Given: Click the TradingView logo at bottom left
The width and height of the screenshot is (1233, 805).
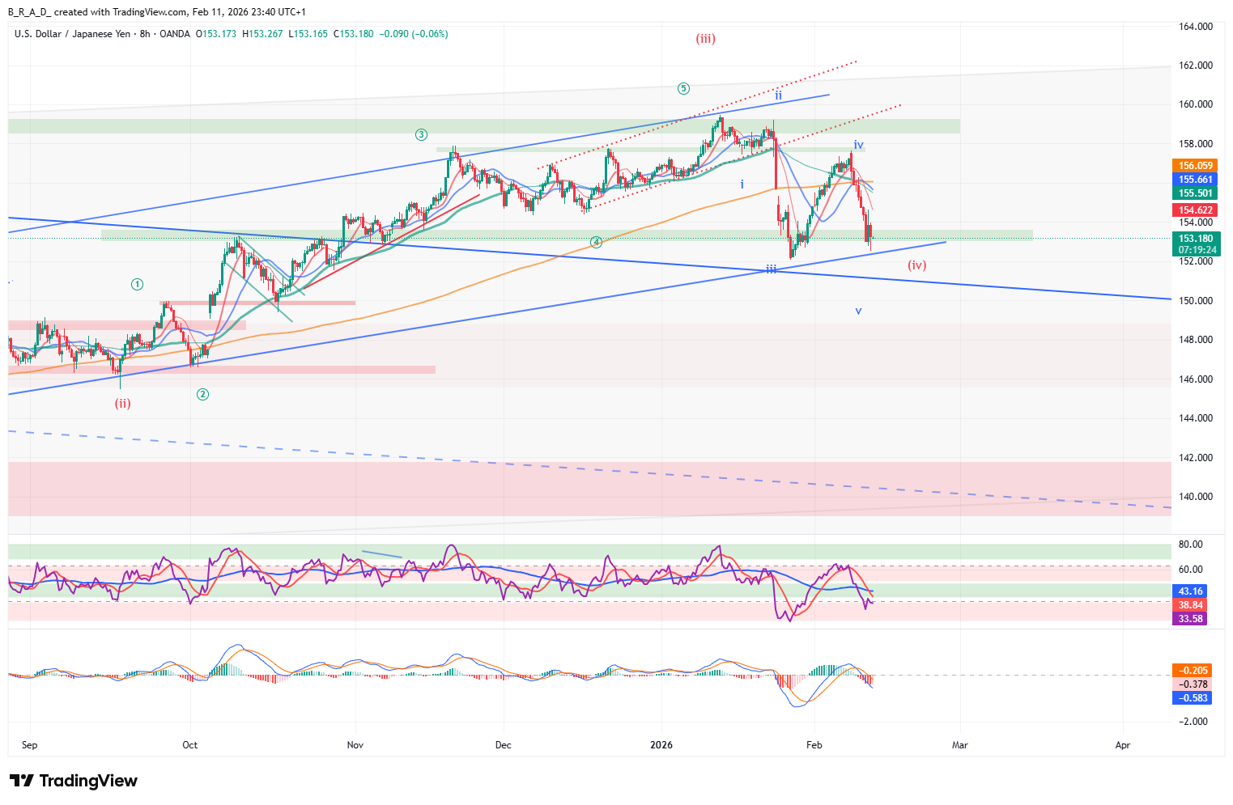Looking at the screenshot, I should (x=74, y=781).
